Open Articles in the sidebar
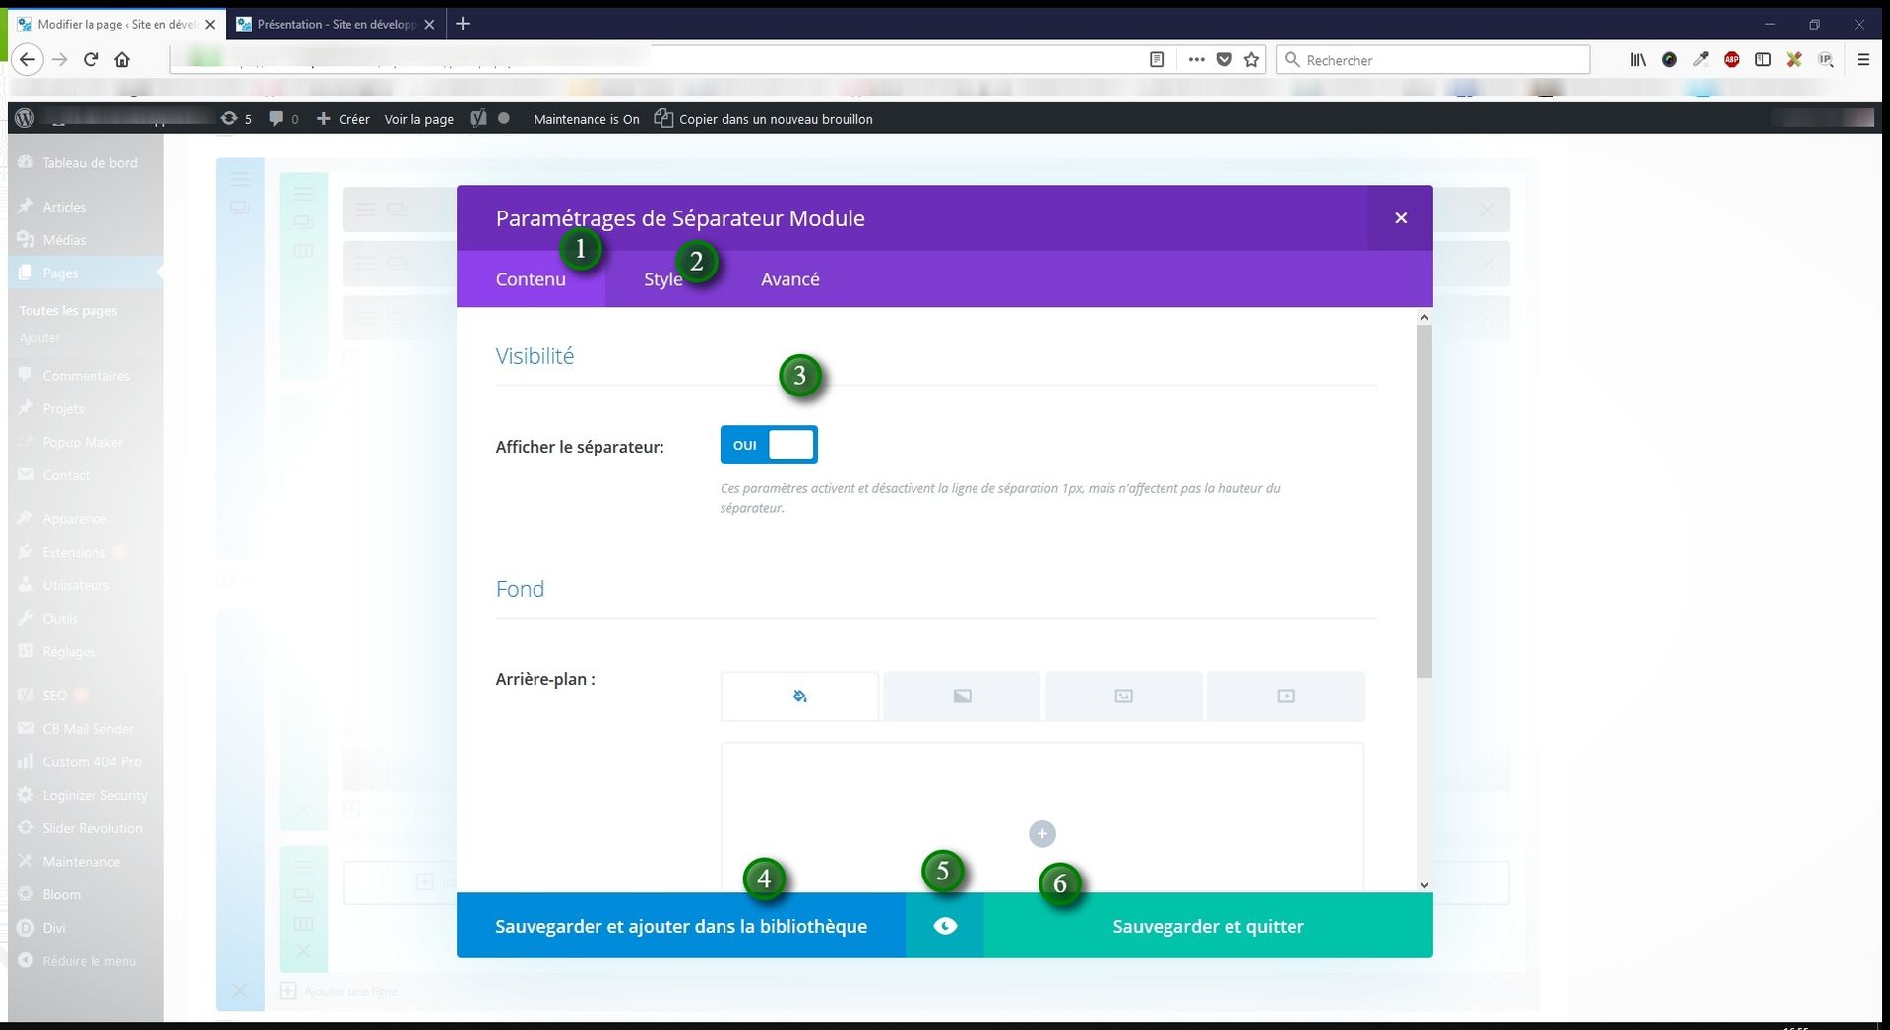Viewport: 1890px width, 1030px height. coord(86,207)
